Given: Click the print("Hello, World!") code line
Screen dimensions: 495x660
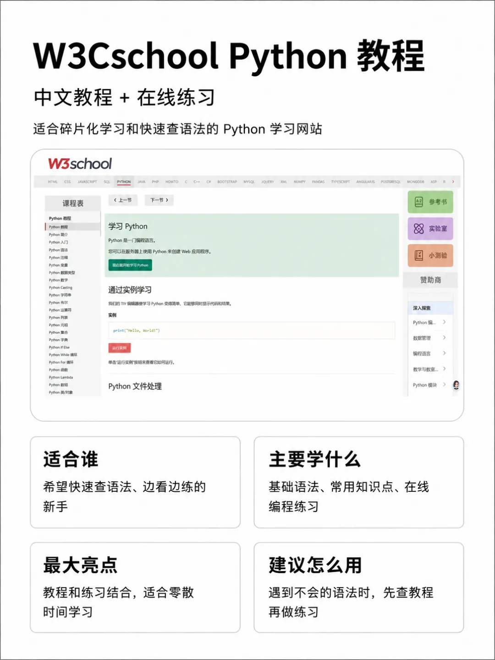Looking at the screenshot, I should click(137, 330).
